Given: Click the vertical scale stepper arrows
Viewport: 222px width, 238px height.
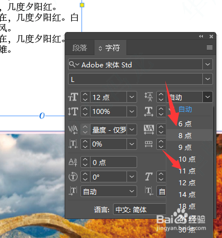Looking at the screenshot, I should click(85, 111).
